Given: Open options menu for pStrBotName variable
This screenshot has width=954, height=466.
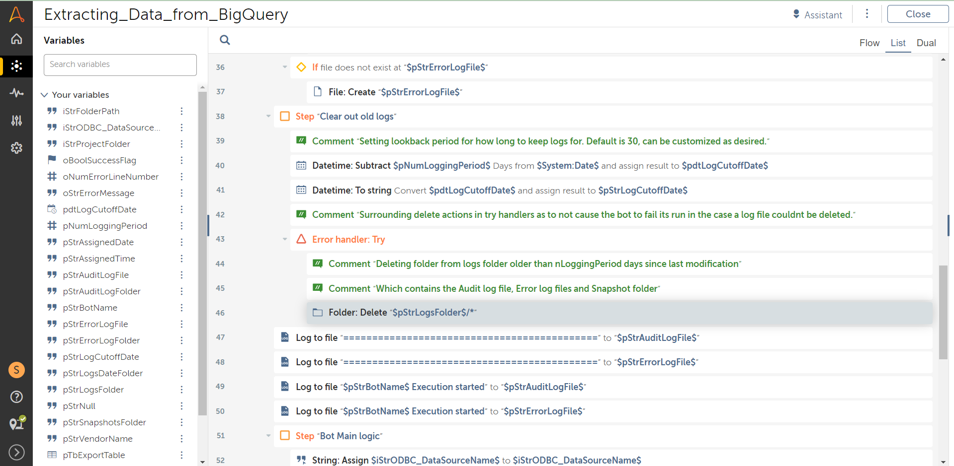Looking at the screenshot, I should (x=181, y=308).
